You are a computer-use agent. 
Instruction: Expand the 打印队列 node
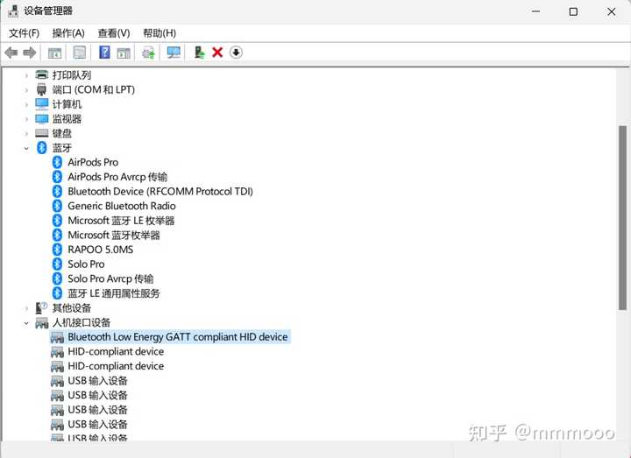click(x=26, y=75)
